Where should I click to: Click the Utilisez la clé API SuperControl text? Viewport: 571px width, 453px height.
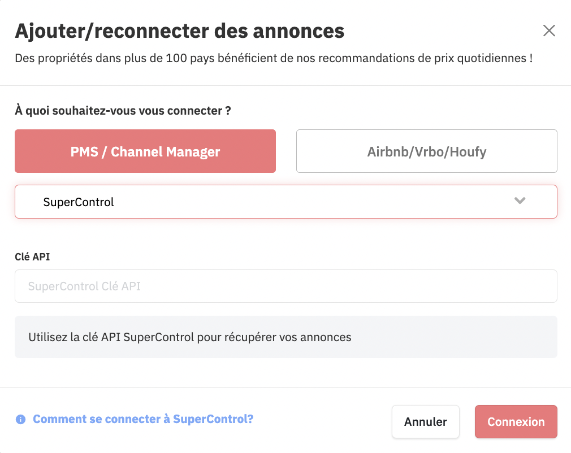tap(190, 337)
